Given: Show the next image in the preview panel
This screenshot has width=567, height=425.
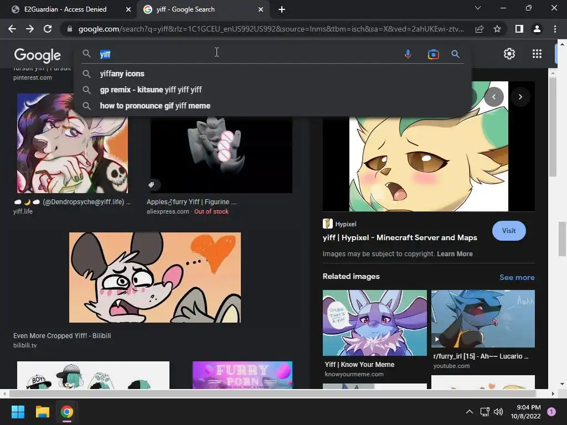Looking at the screenshot, I should point(520,97).
